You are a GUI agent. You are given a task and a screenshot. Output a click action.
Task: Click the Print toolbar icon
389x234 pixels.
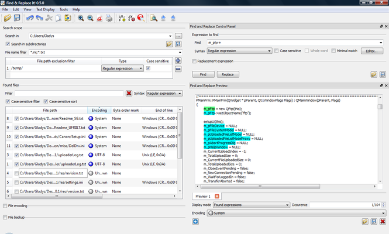109,18
